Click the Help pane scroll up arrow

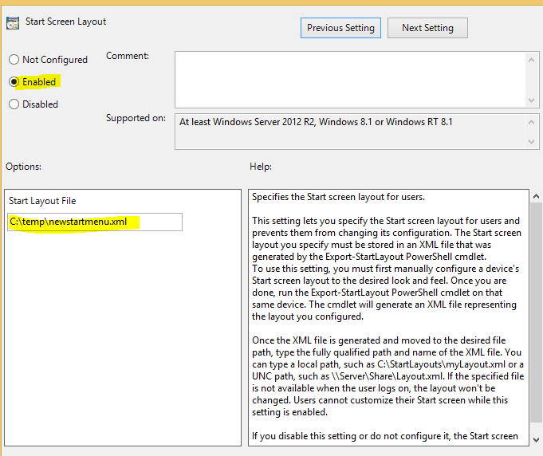coord(536,196)
